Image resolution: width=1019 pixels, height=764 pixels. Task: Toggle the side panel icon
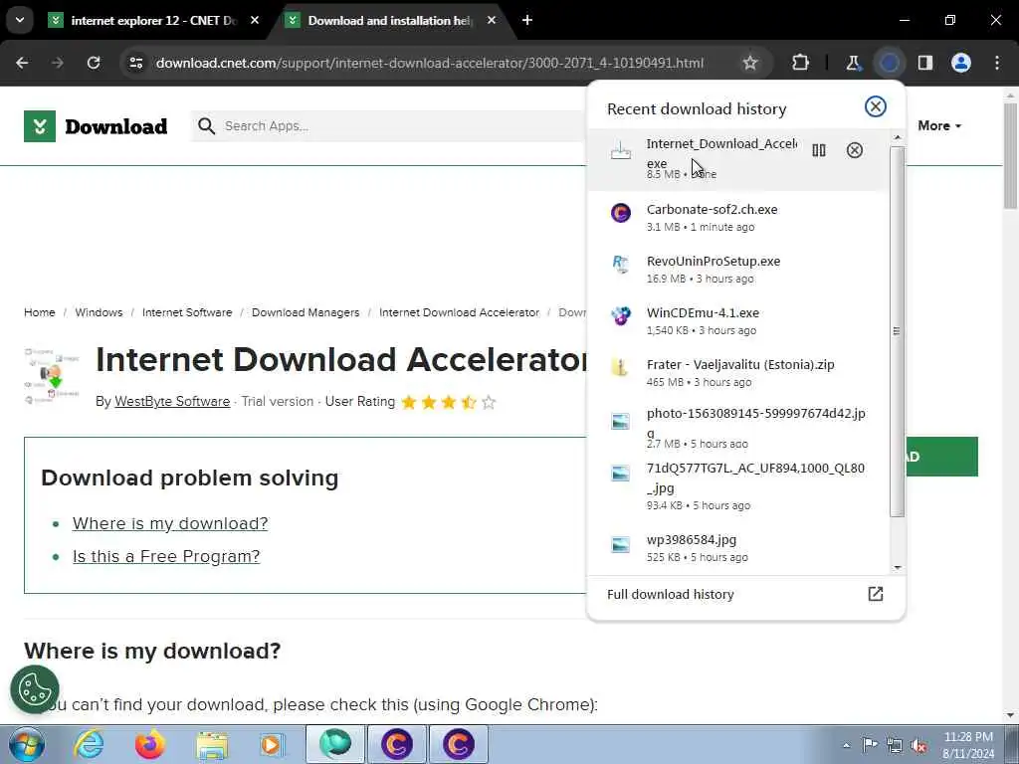925,63
